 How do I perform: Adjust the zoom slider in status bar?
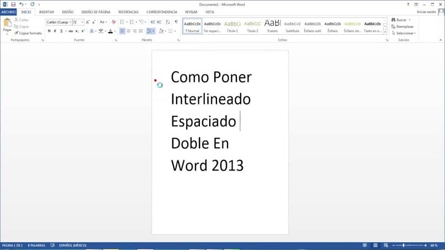point(404,245)
